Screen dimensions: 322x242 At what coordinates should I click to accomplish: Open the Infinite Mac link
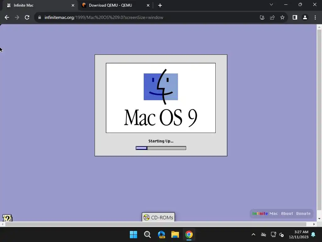pyautogui.click(x=265, y=214)
